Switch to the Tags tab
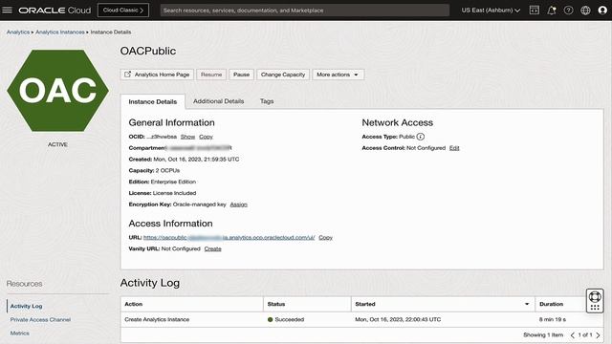The image size is (612, 344). (267, 101)
